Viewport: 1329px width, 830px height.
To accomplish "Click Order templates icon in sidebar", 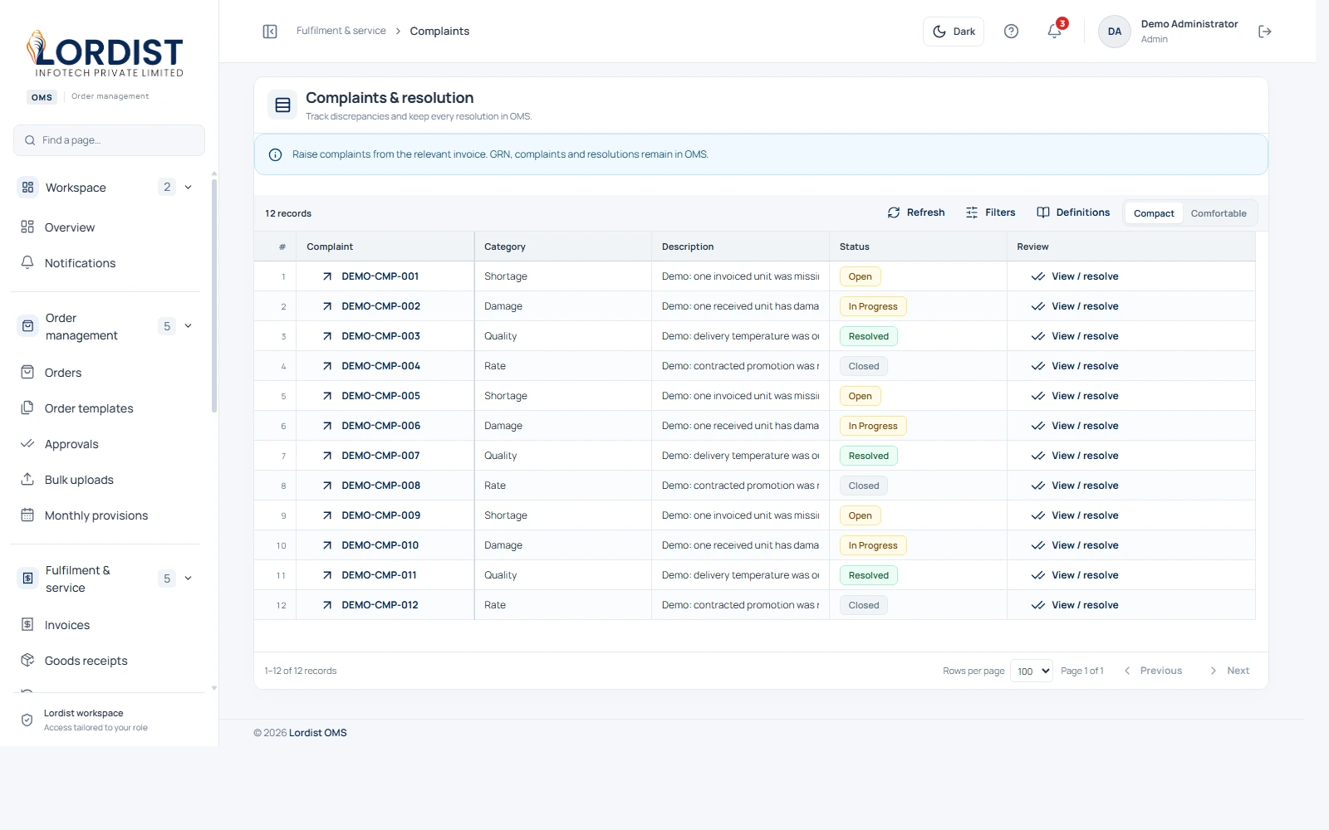I will (x=27, y=408).
